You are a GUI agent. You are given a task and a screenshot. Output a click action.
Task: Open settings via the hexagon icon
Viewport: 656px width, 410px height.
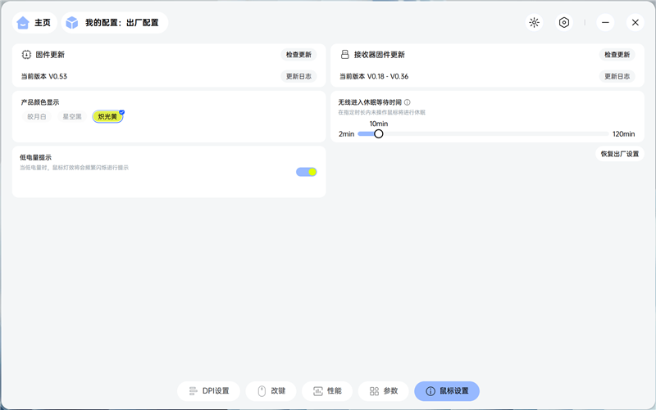tap(564, 23)
